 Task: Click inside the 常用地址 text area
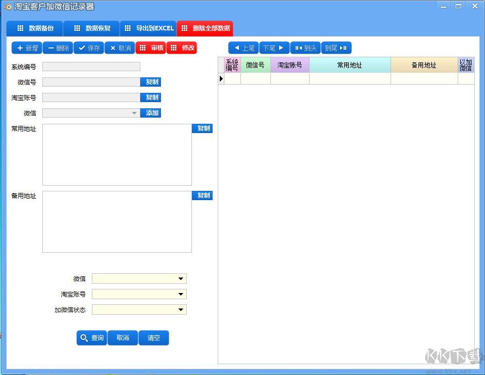click(x=117, y=155)
